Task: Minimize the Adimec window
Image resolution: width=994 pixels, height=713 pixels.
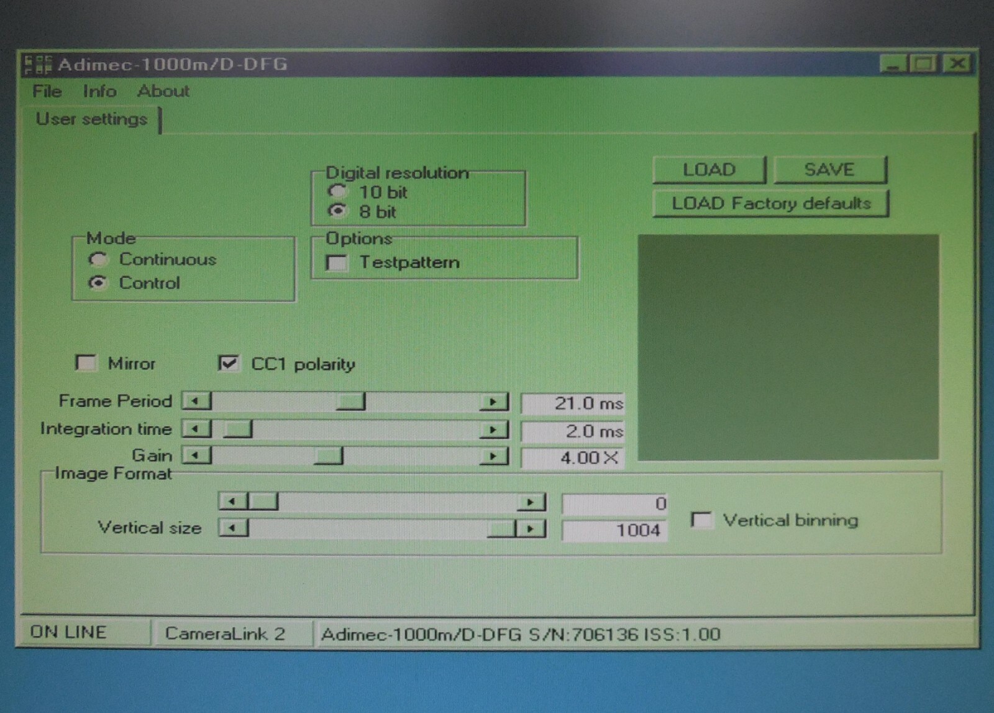Action: (893, 63)
